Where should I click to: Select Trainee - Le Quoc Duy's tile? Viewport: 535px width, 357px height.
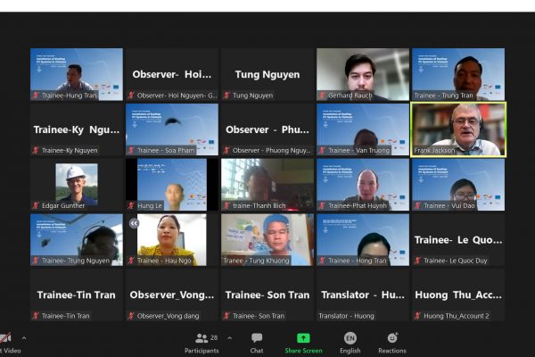coord(458,239)
